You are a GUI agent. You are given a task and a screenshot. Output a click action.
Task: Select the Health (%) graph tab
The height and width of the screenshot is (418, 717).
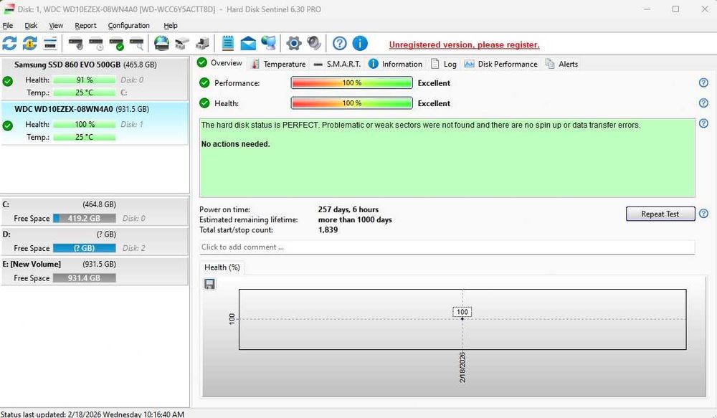click(x=222, y=267)
